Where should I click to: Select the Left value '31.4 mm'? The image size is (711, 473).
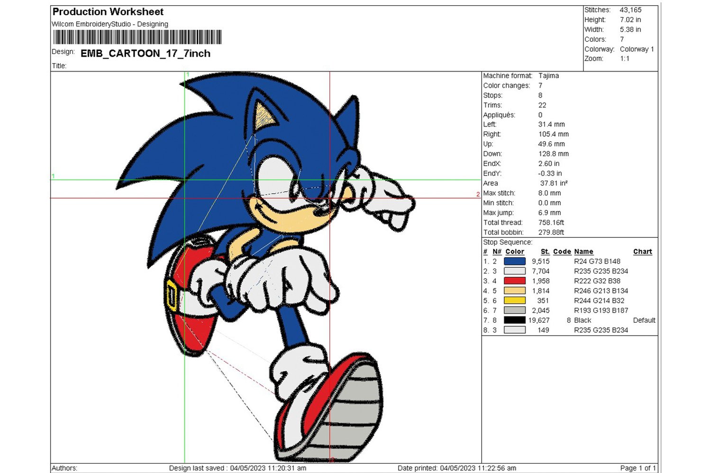[551, 125]
